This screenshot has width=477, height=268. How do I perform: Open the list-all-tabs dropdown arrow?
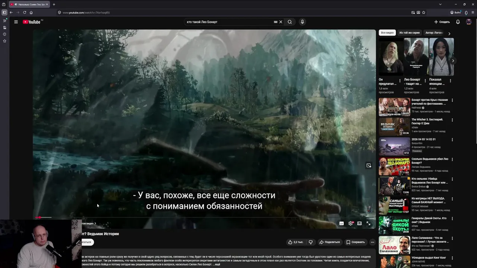click(x=440, y=4)
